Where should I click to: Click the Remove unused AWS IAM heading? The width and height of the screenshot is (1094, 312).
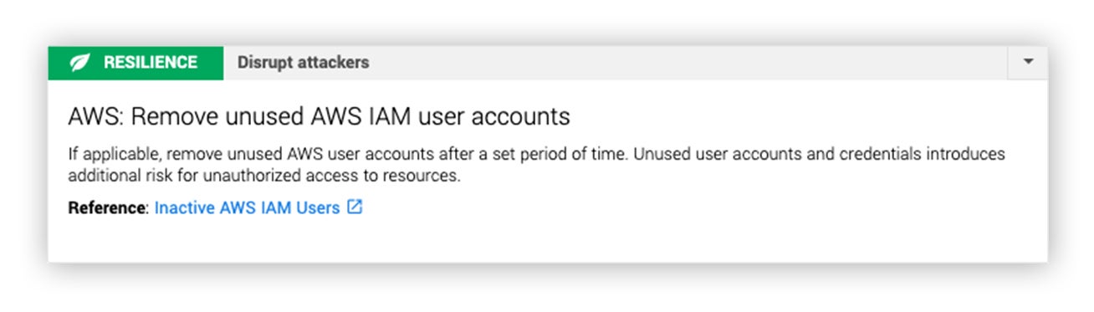click(x=319, y=116)
